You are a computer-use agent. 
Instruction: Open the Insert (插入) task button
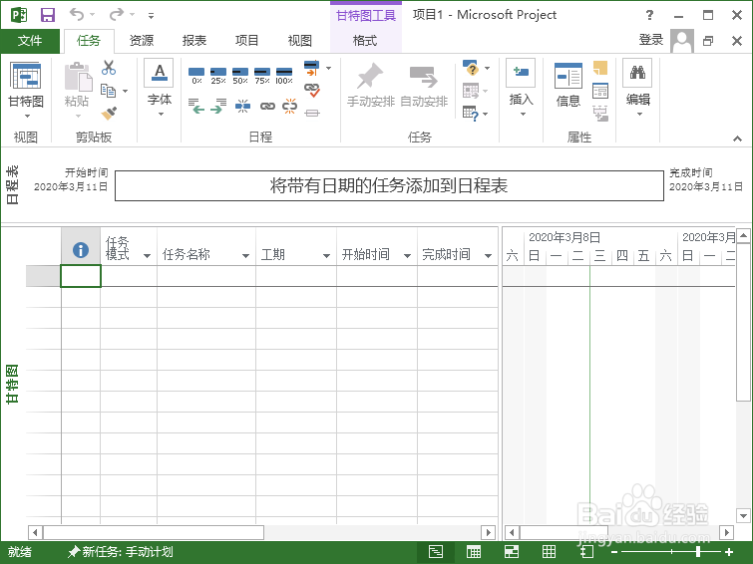[521, 87]
